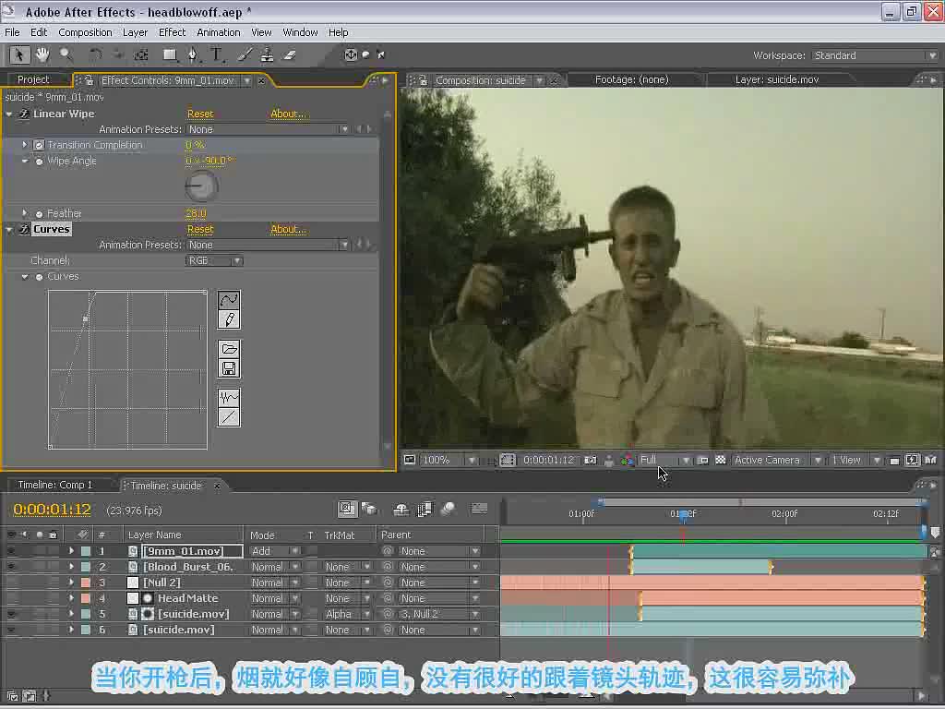
Task: Open curve file folder icon
Action: (x=229, y=349)
